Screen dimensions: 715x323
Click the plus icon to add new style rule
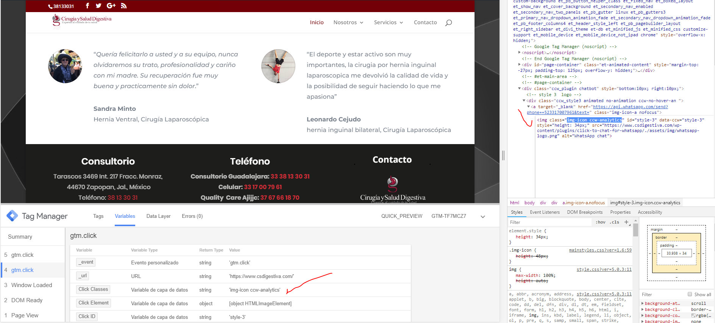(x=626, y=222)
